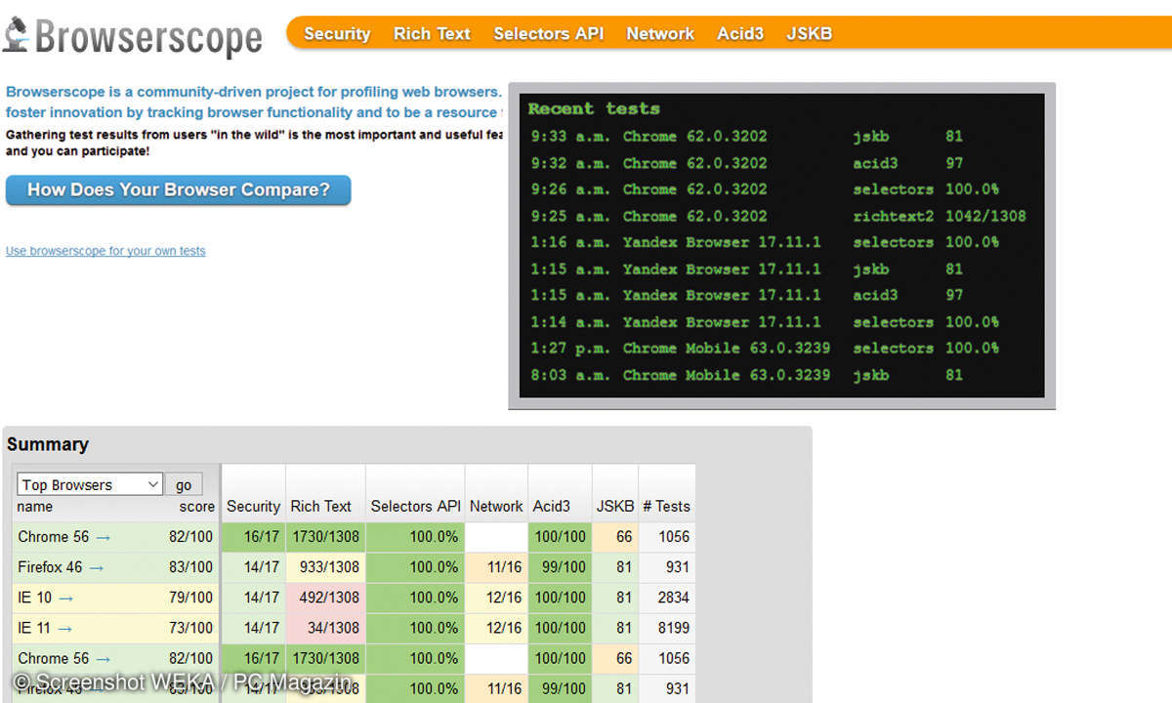
Task: Click Firefox 46 Acid3 99/100 cell
Action: pyautogui.click(x=560, y=566)
